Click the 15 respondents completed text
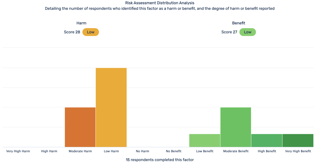This screenshot has width=319, height=165. 160,160
